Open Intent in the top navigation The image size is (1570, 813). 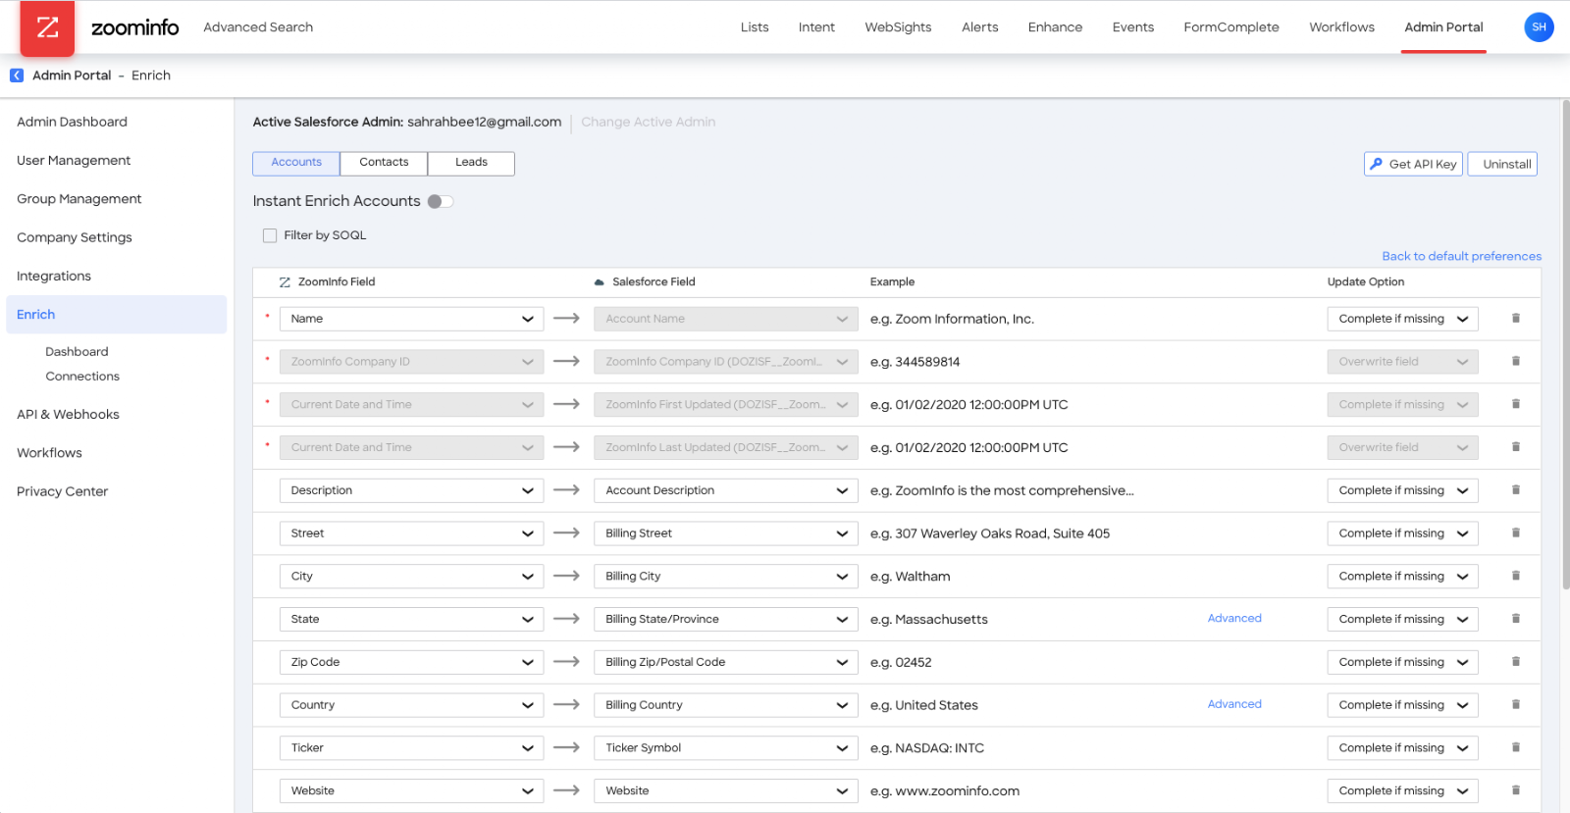tap(816, 27)
